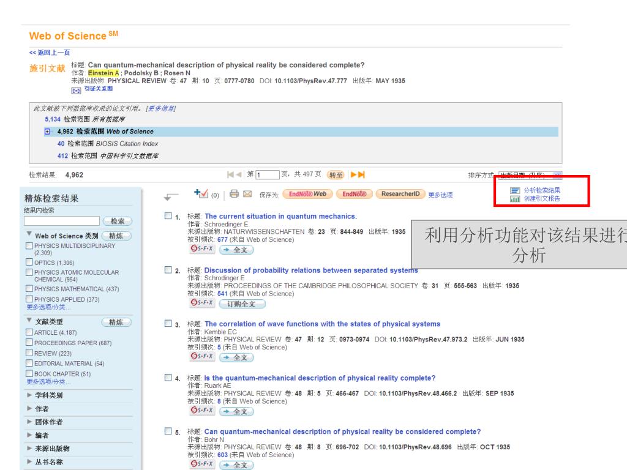627x470 pixels.
Task: Open sort order (排序方式) dropdown
Action: click(x=530, y=175)
